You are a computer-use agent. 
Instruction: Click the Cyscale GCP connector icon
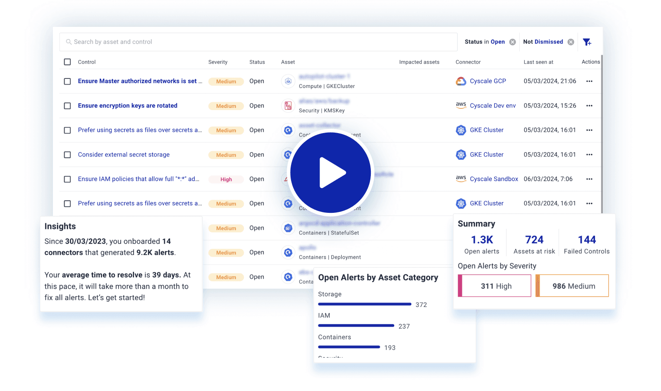point(461,81)
